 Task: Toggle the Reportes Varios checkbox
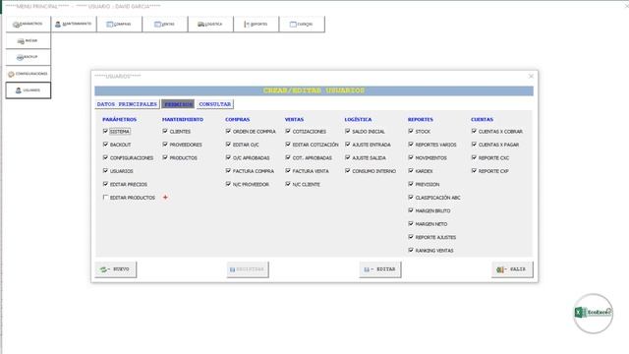(x=411, y=145)
